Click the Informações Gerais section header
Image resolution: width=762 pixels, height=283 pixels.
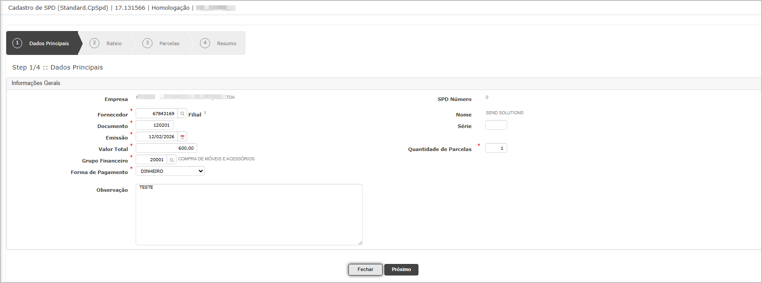pyautogui.click(x=36, y=83)
